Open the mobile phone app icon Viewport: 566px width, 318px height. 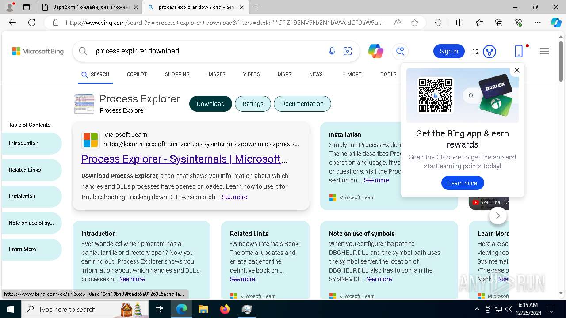click(x=519, y=51)
